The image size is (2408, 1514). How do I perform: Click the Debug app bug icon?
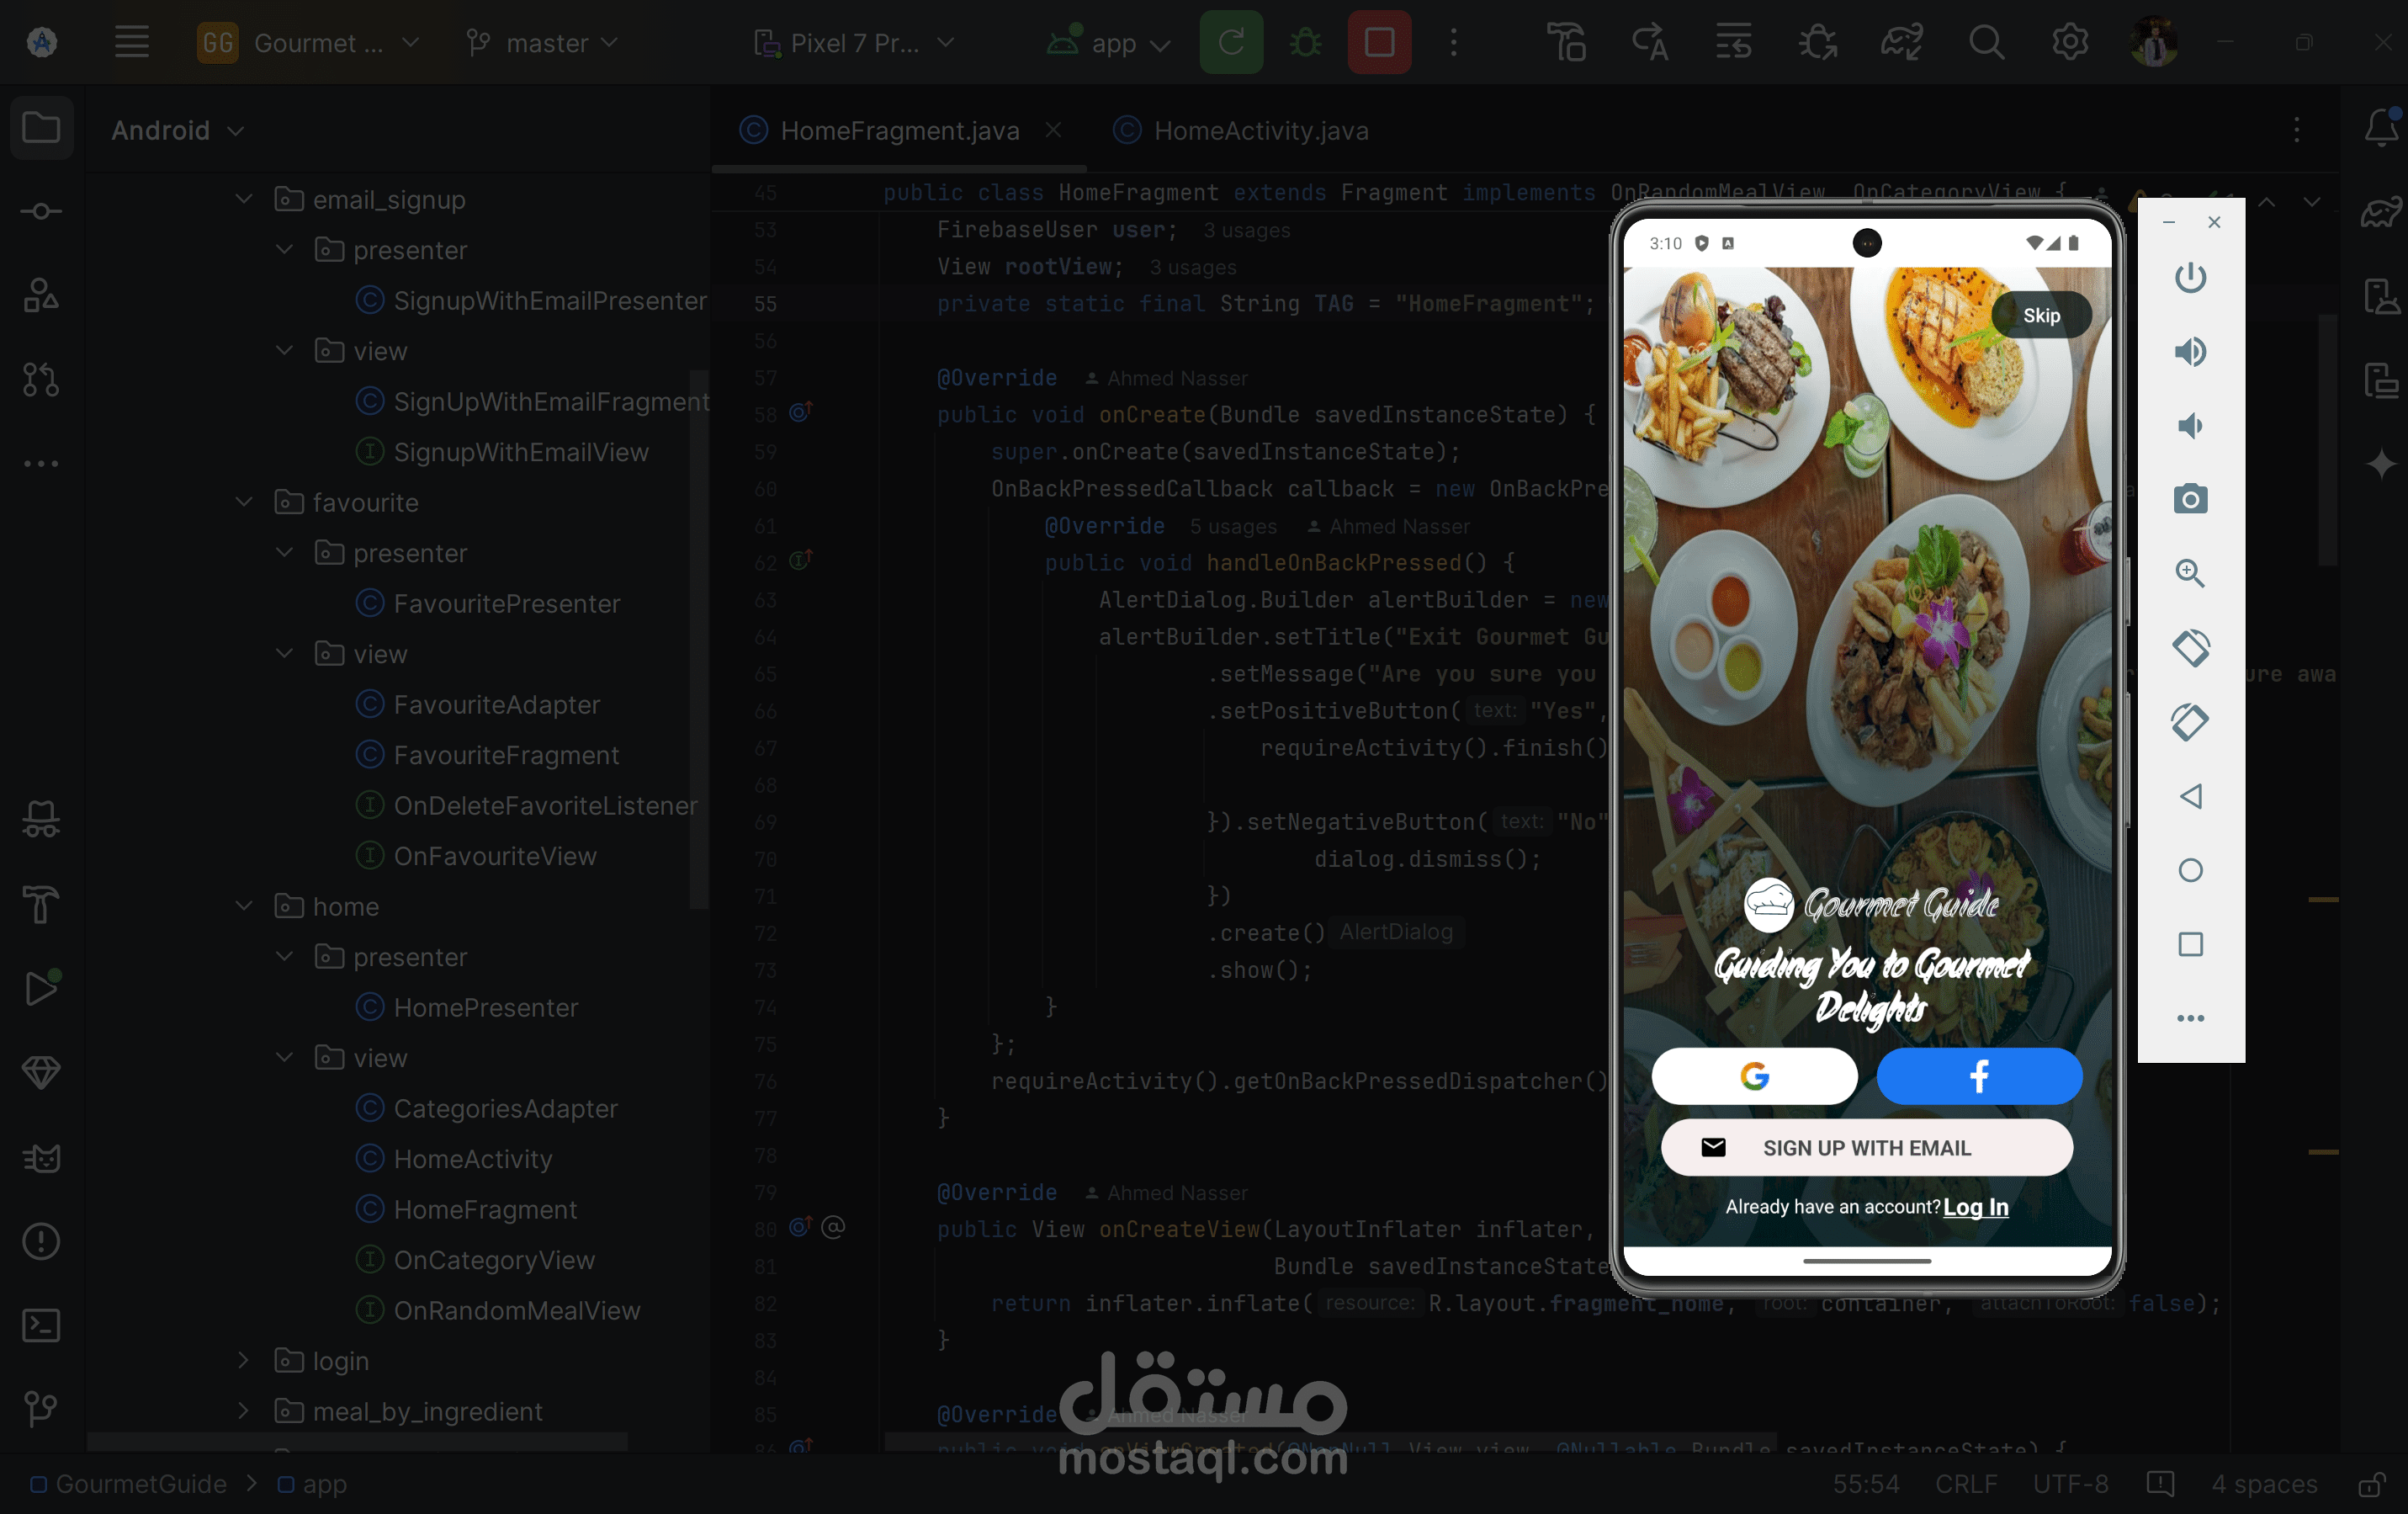tap(1305, 42)
